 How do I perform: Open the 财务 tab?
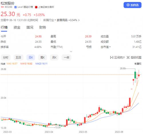pyautogui.click(x=43, y=27)
